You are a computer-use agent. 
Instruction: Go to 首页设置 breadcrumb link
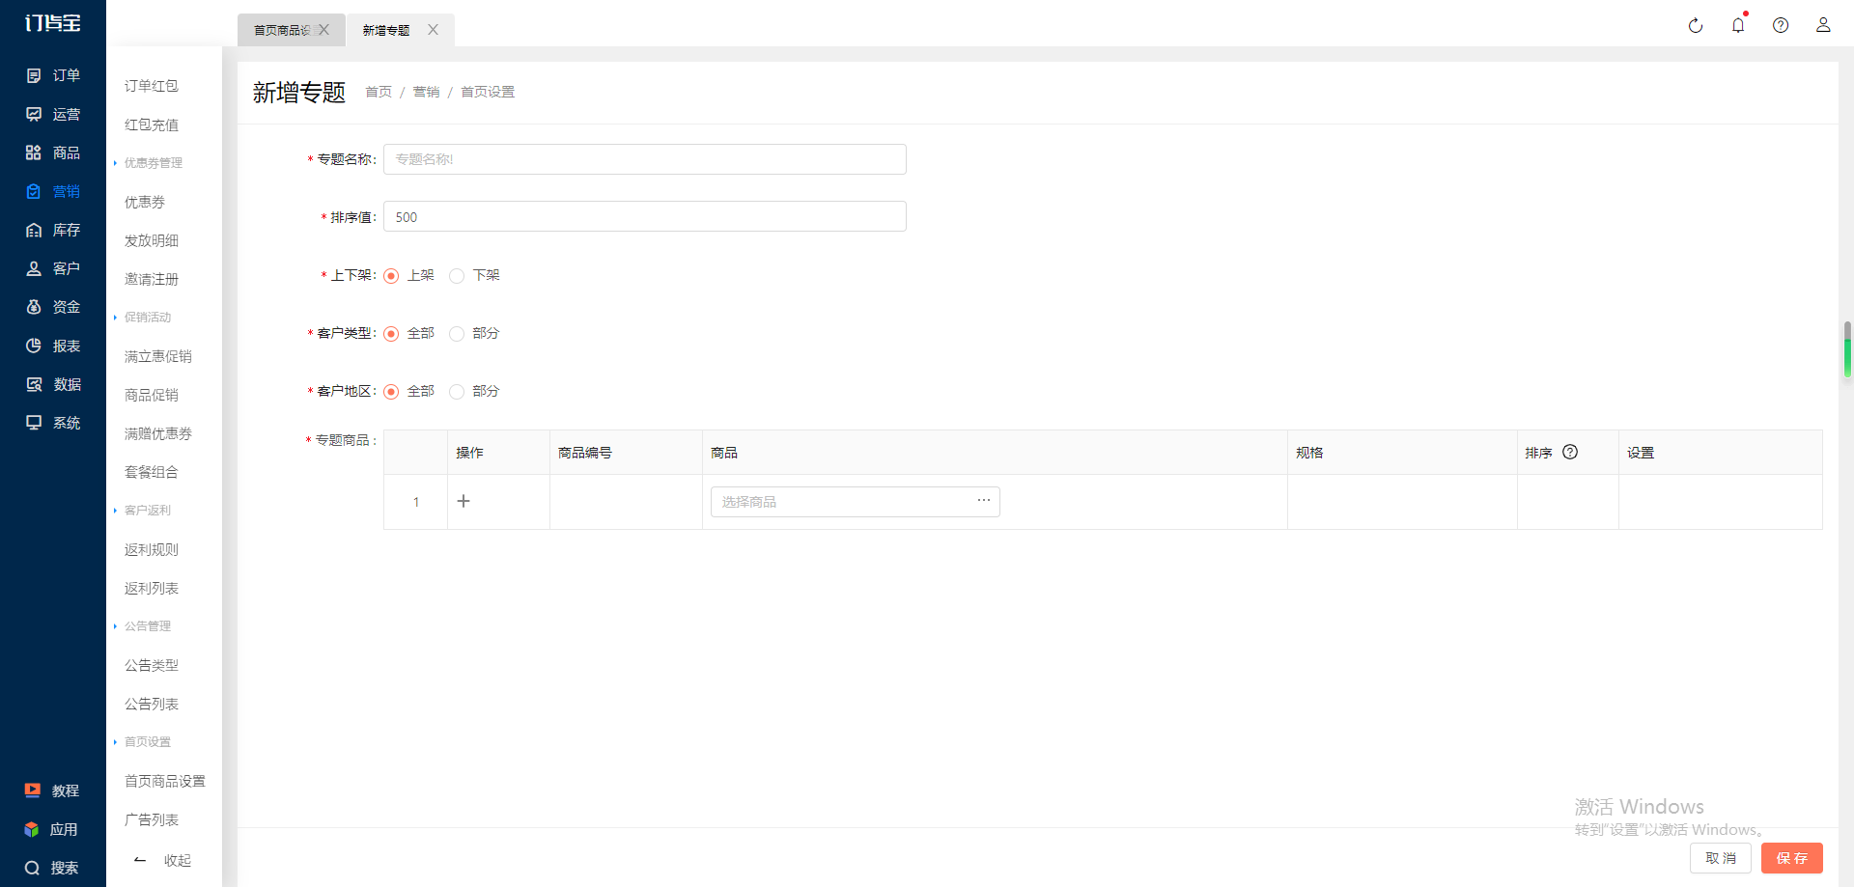488,92
